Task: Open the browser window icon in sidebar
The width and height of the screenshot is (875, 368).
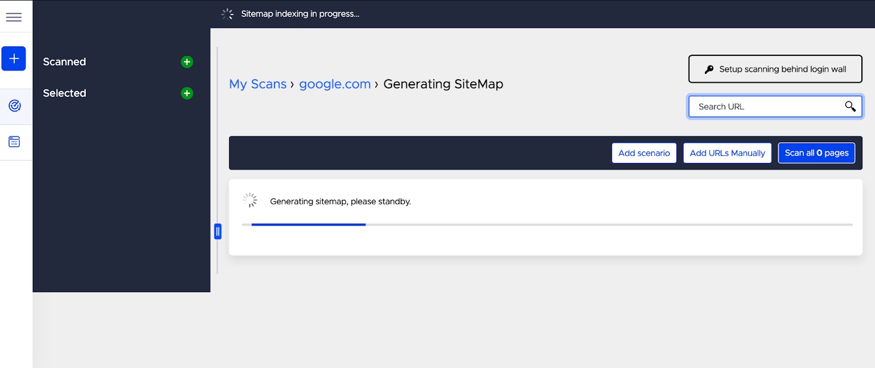Action: coord(14,142)
